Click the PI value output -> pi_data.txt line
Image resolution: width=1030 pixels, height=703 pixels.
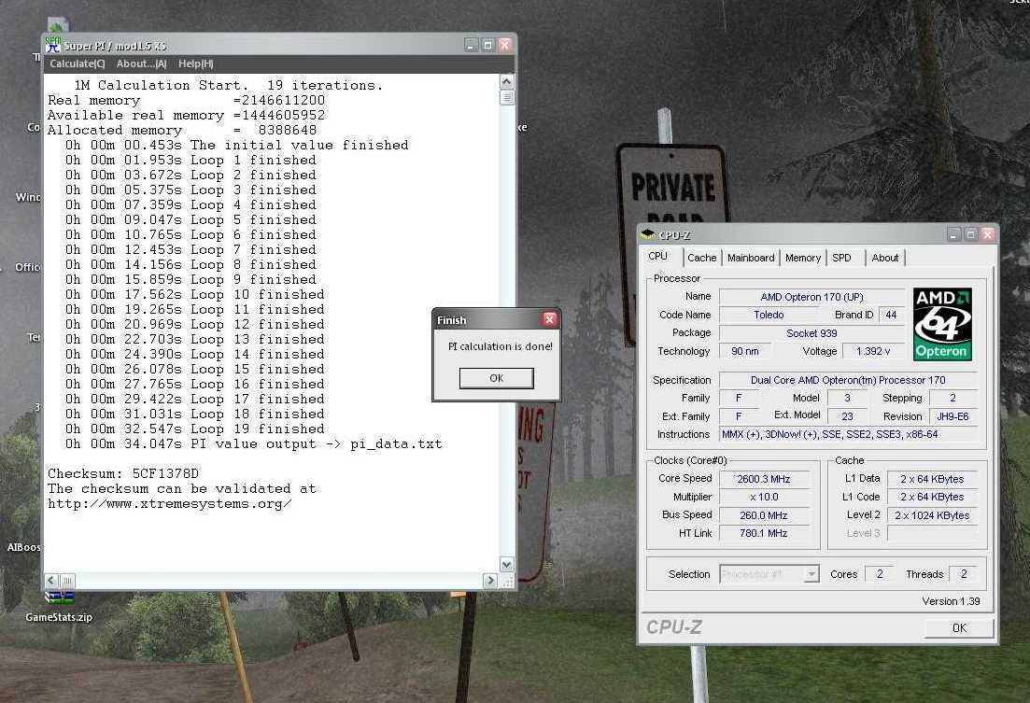[x=253, y=444]
